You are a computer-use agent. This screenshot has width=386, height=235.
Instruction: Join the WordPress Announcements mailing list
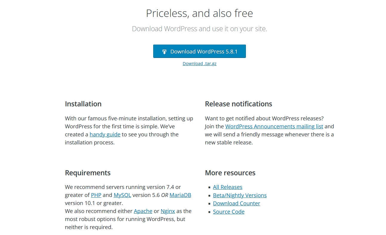click(x=274, y=126)
